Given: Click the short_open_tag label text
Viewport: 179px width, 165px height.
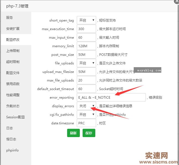Looking at the screenshot, I should pos(62,20).
